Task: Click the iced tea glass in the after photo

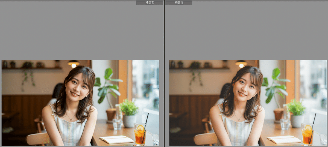Action: click(x=307, y=135)
